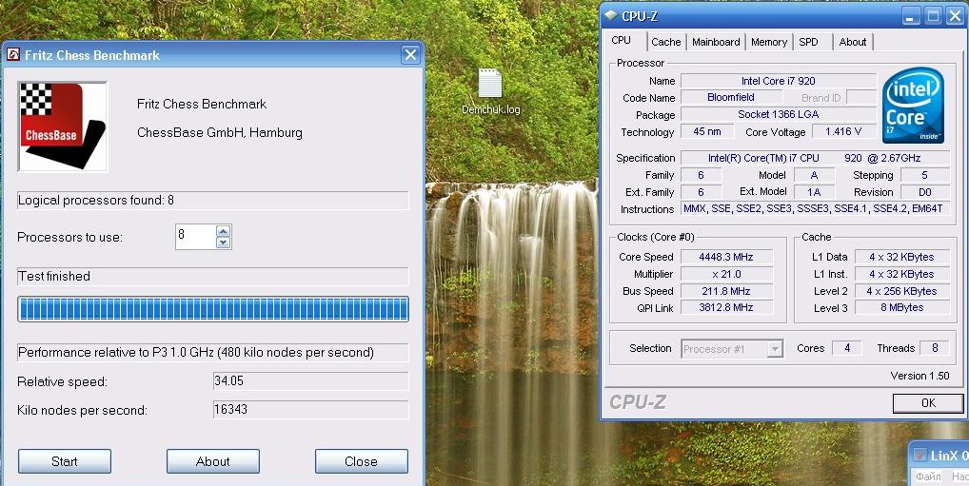Click the About button in Fritz Benchmark
Image resolution: width=969 pixels, height=486 pixels.
(212, 461)
